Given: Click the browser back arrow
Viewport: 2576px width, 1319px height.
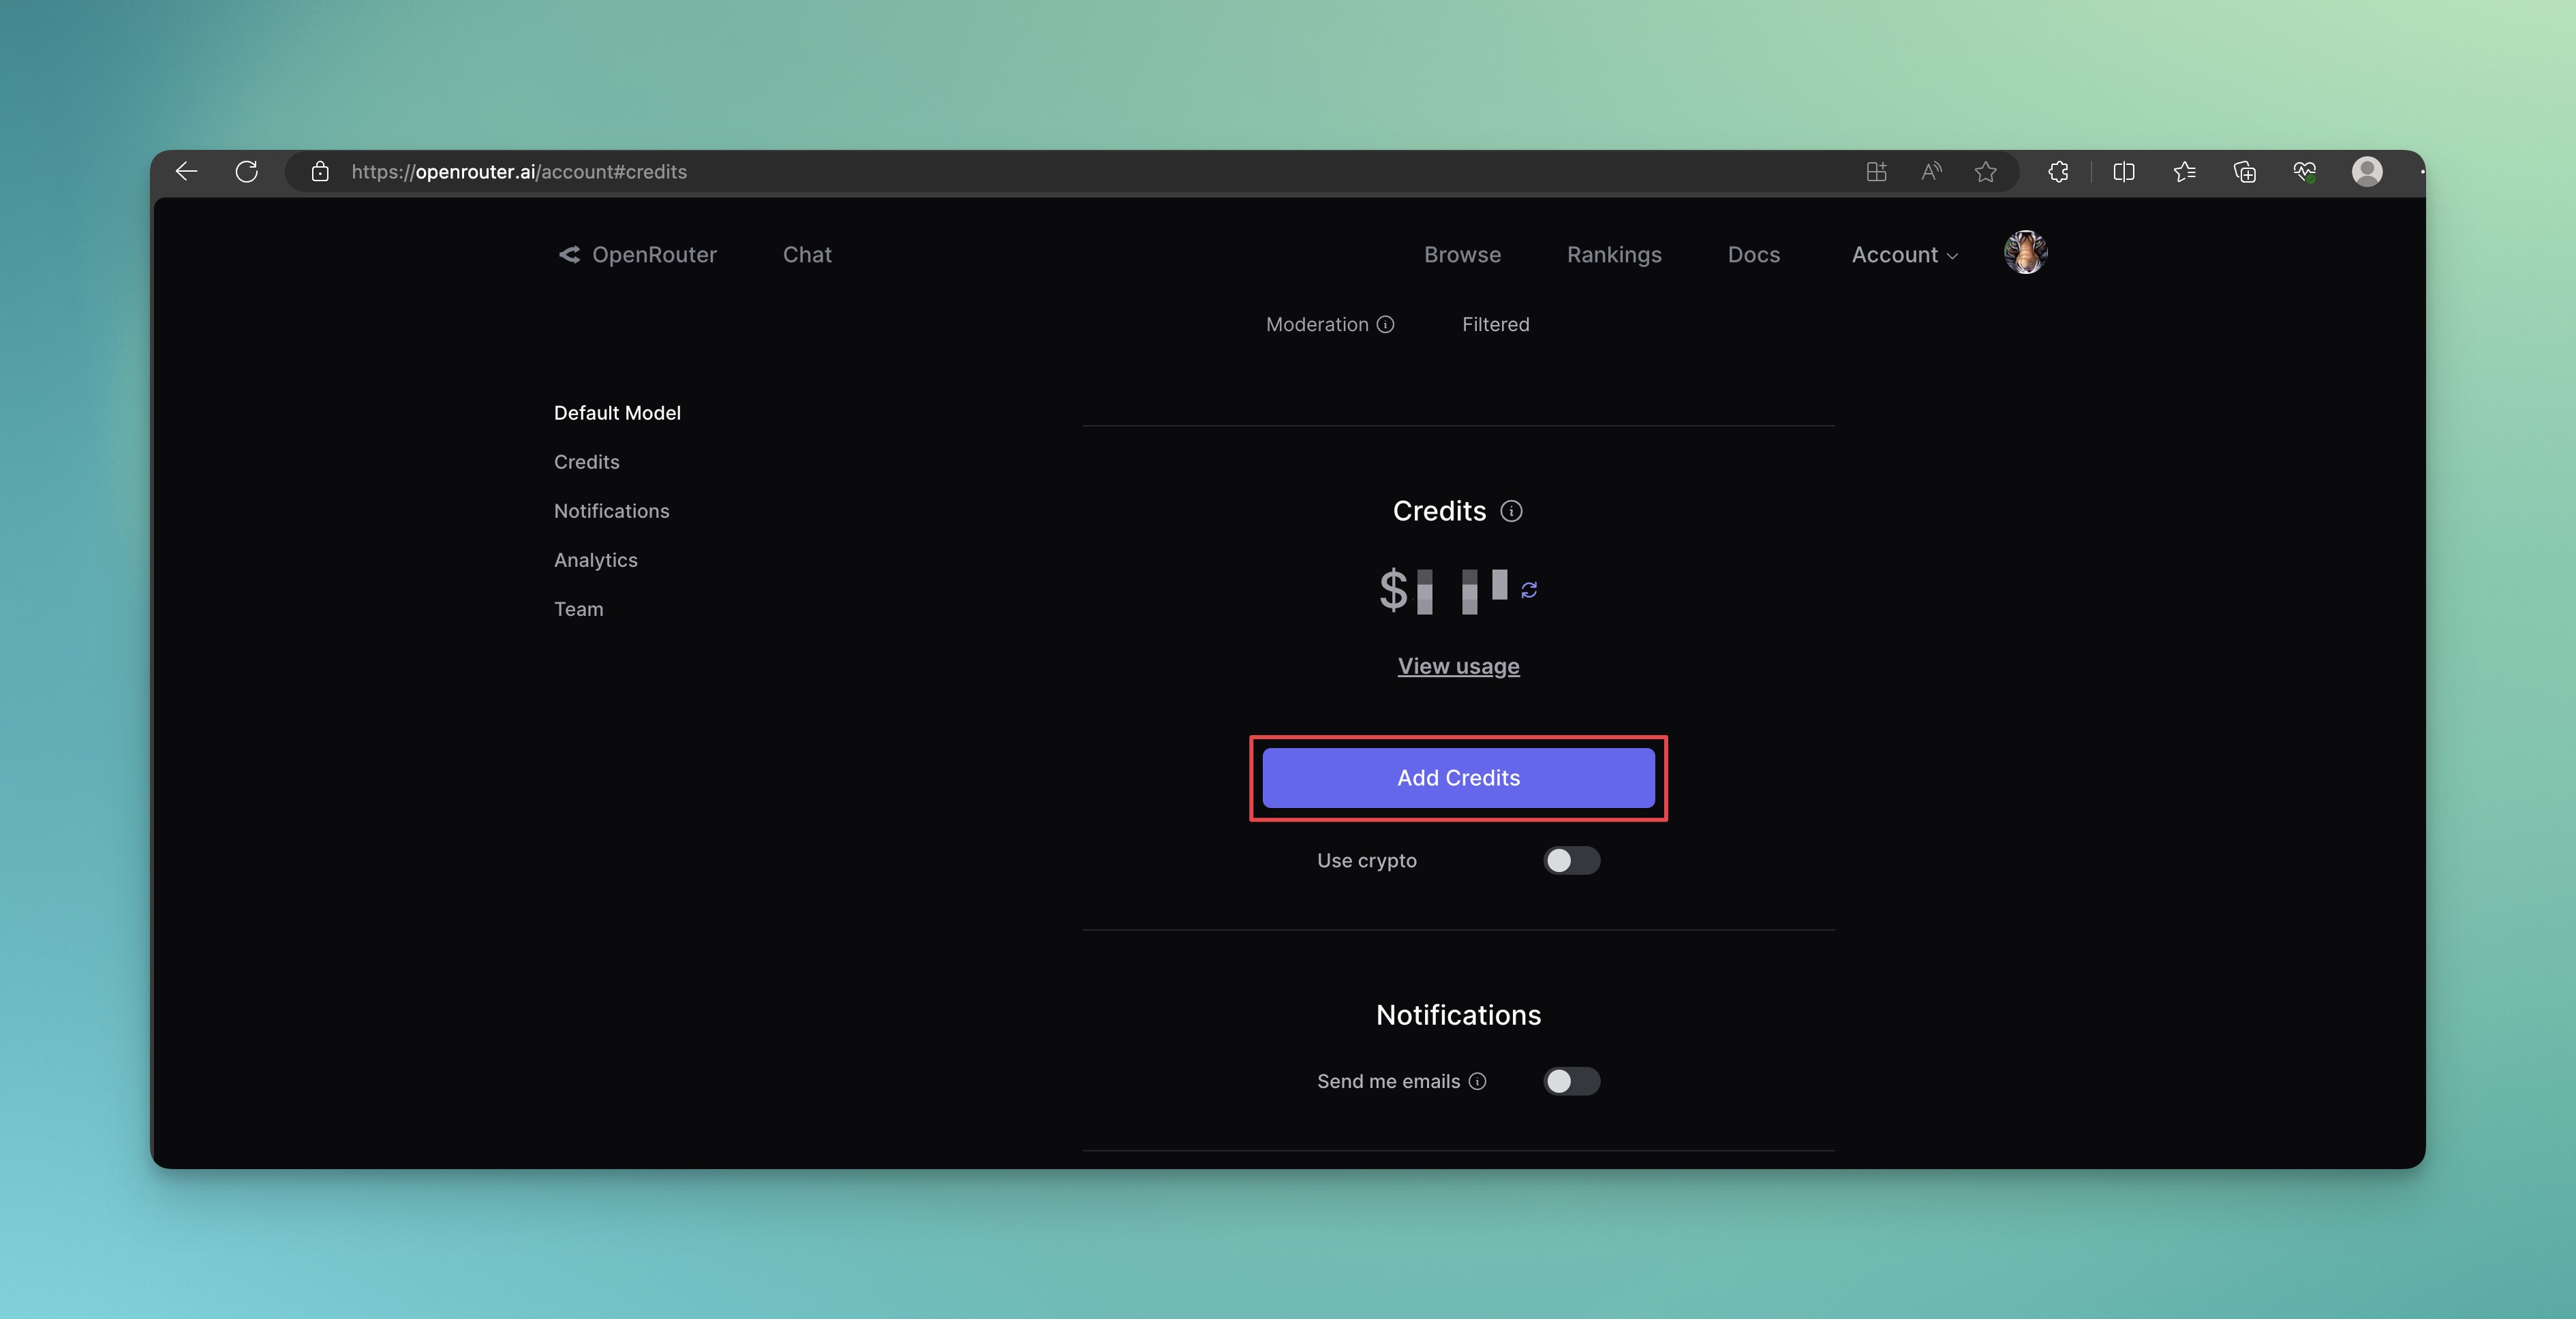Looking at the screenshot, I should tap(187, 171).
